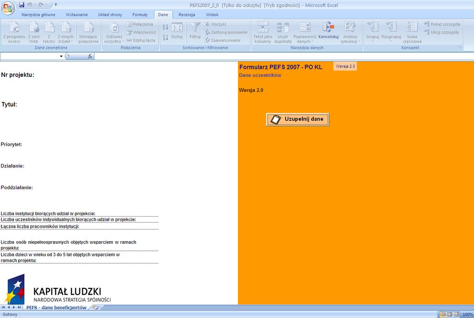
Task: Click the 100% zoom level indicator
Action: [468, 314]
